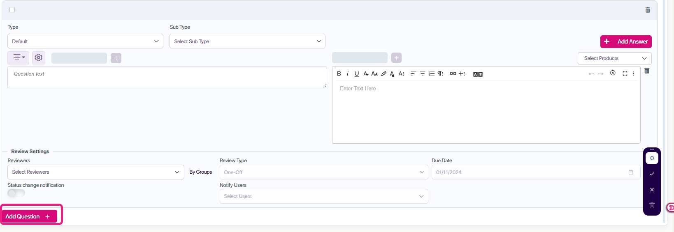Redo the last edit in answer editor
The image size is (674, 232).
[600, 74]
